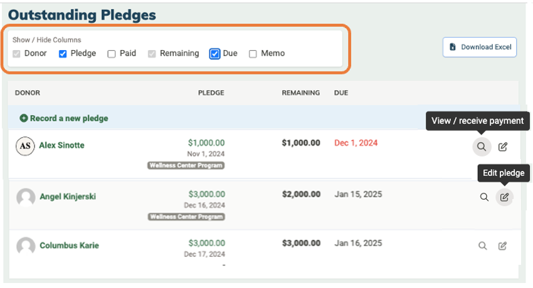
Task: Click the Due column header
Action: coord(341,93)
